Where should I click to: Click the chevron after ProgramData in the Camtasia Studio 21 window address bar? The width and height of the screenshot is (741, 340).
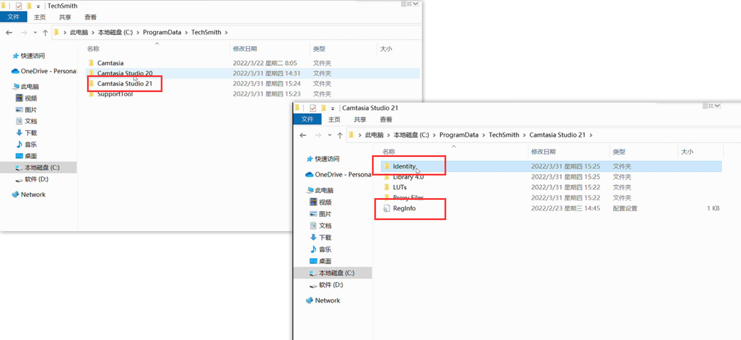pyautogui.click(x=483, y=135)
